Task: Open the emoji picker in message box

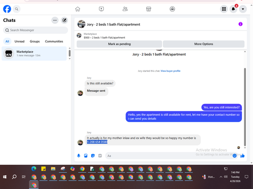Action: (234, 156)
